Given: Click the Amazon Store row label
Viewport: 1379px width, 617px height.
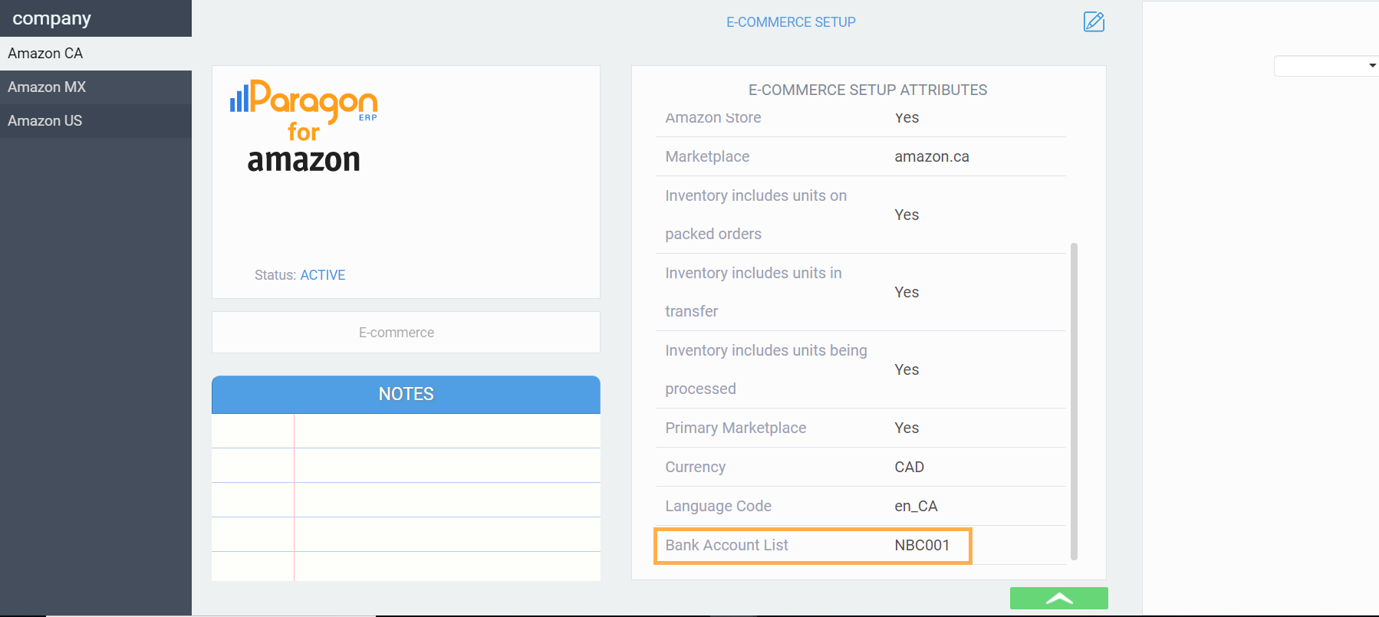Looking at the screenshot, I should point(713,118).
